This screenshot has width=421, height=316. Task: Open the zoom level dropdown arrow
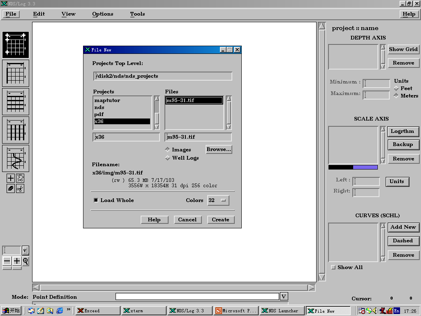[25, 251]
